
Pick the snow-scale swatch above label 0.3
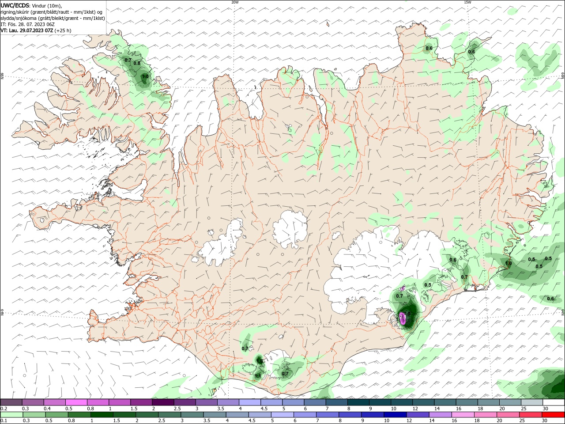pos(33,402)
